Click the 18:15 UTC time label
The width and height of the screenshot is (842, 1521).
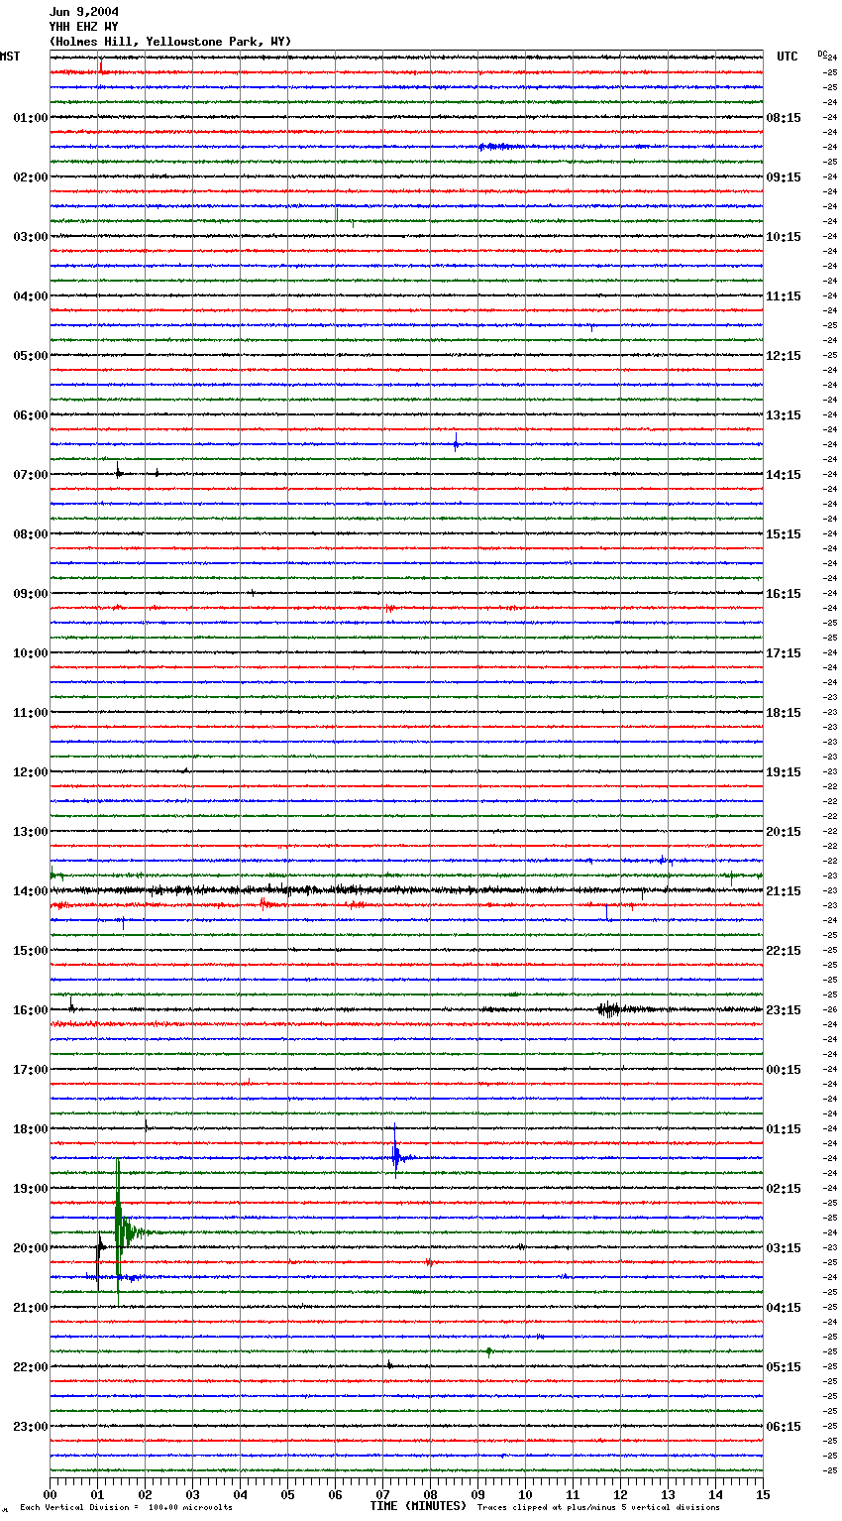[784, 713]
